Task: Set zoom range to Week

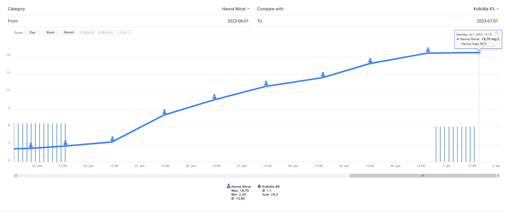Action: 50,32
